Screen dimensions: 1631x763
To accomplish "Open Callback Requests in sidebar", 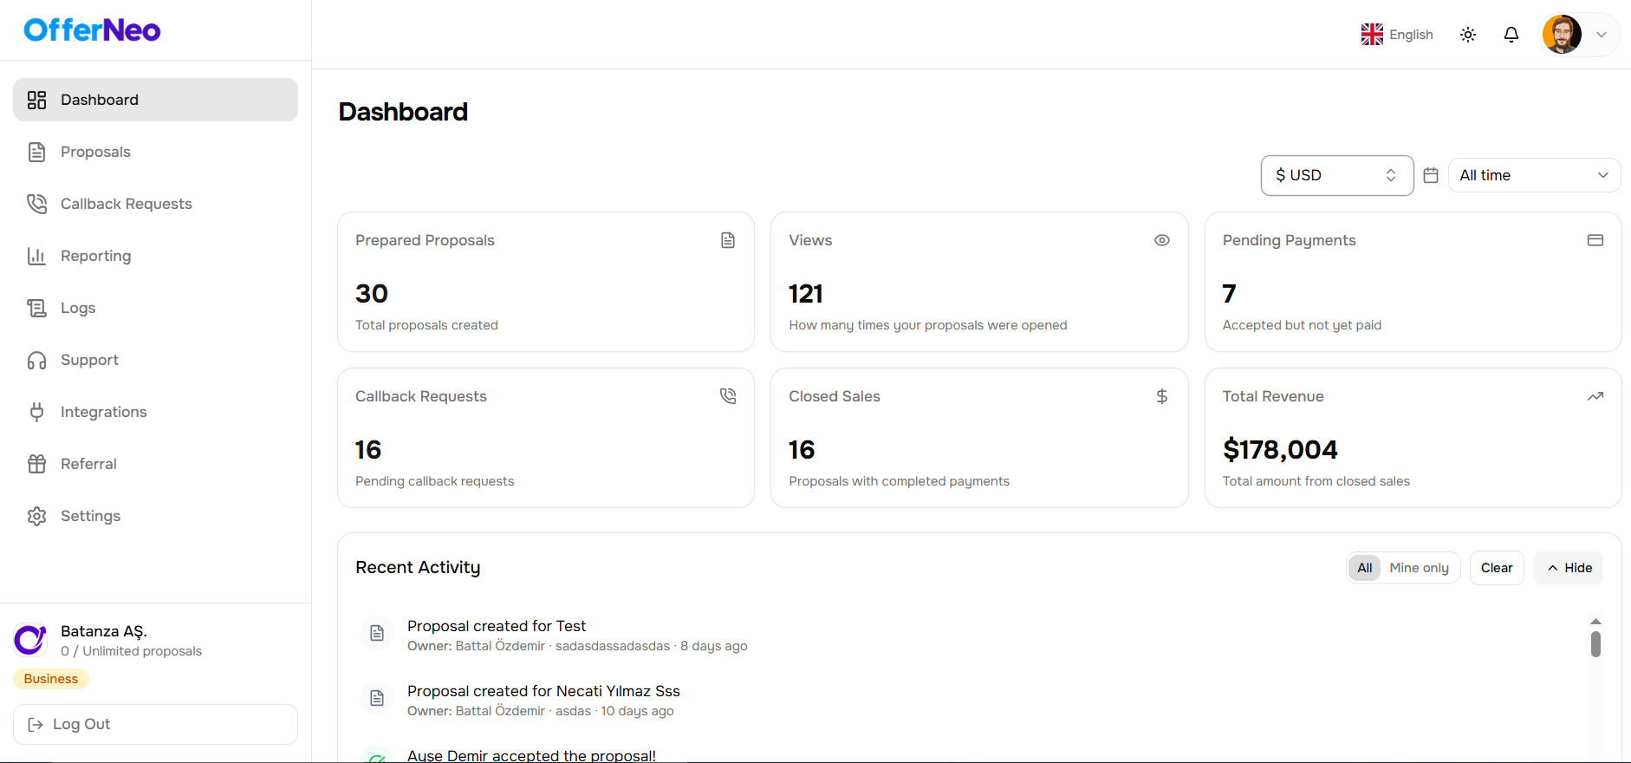I will tap(155, 204).
